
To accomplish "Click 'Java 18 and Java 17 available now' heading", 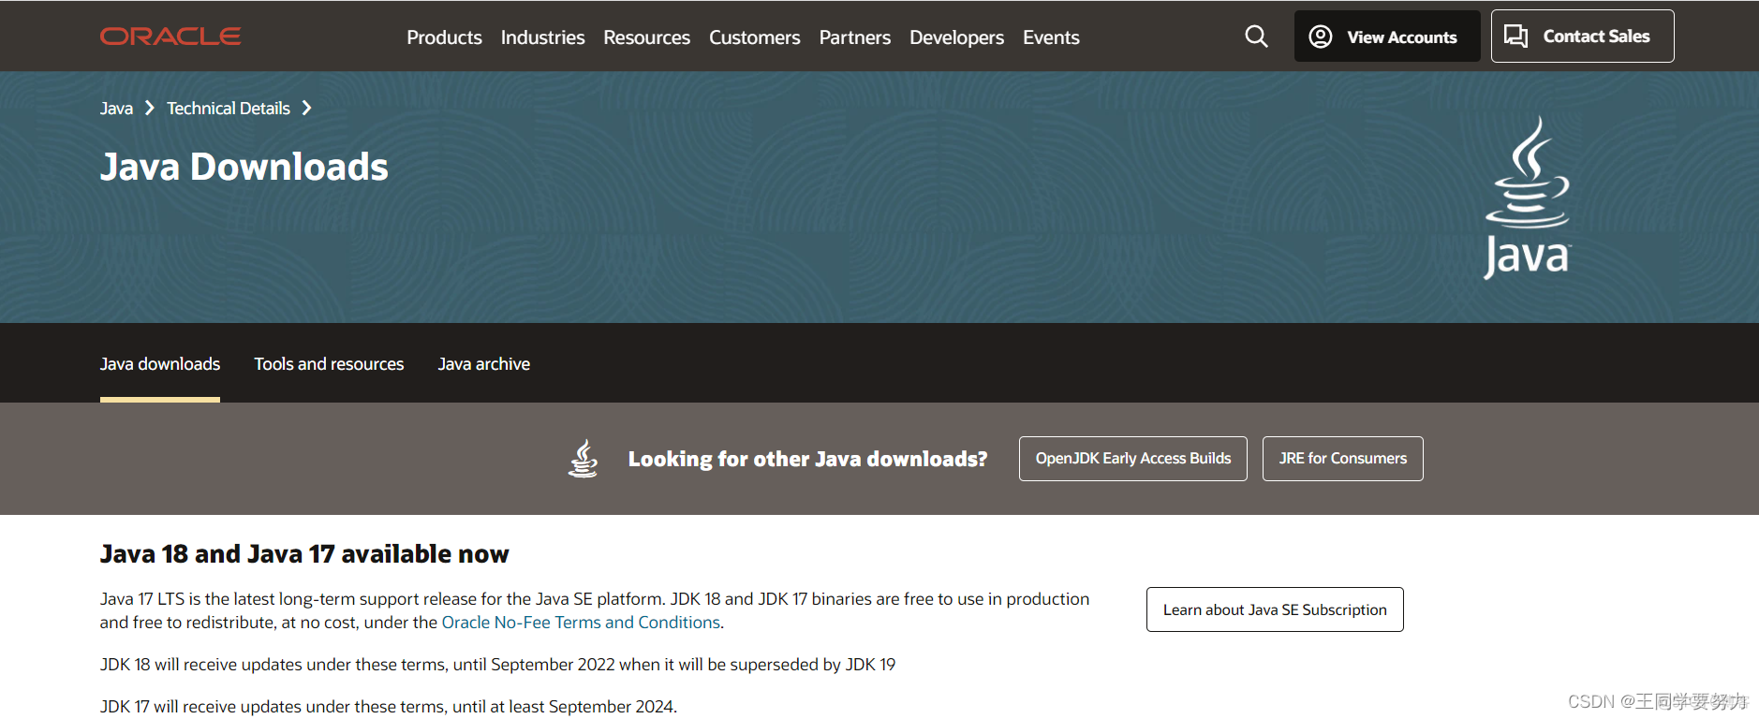I will pyautogui.click(x=304, y=554).
